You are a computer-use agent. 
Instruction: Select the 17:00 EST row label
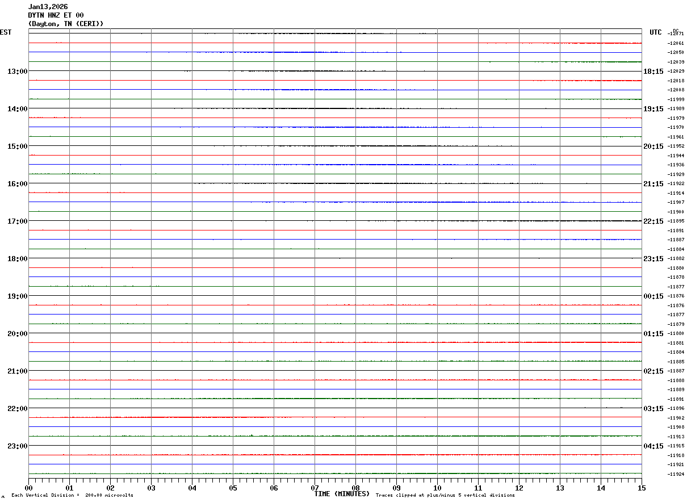click(17, 221)
